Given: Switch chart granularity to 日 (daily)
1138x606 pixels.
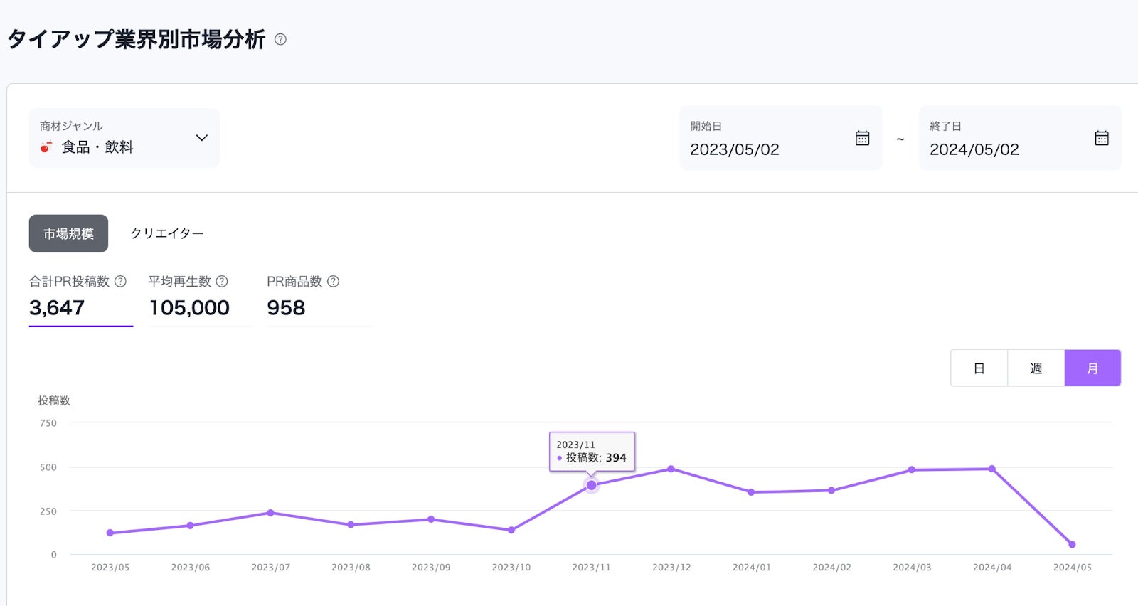Looking at the screenshot, I should 979,368.
